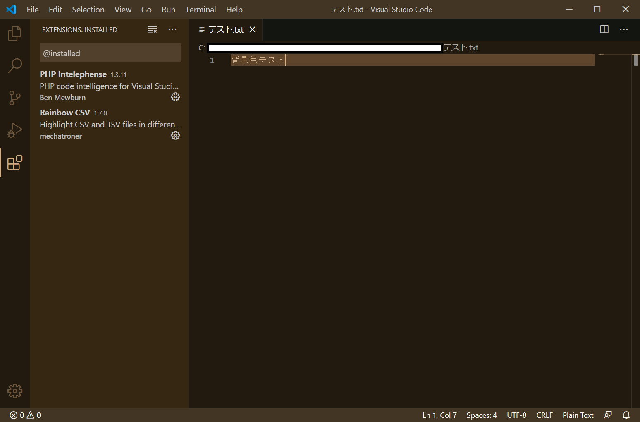Click line number 1 in gutter
This screenshot has height=422, width=640.
pyautogui.click(x=212, y=60)
